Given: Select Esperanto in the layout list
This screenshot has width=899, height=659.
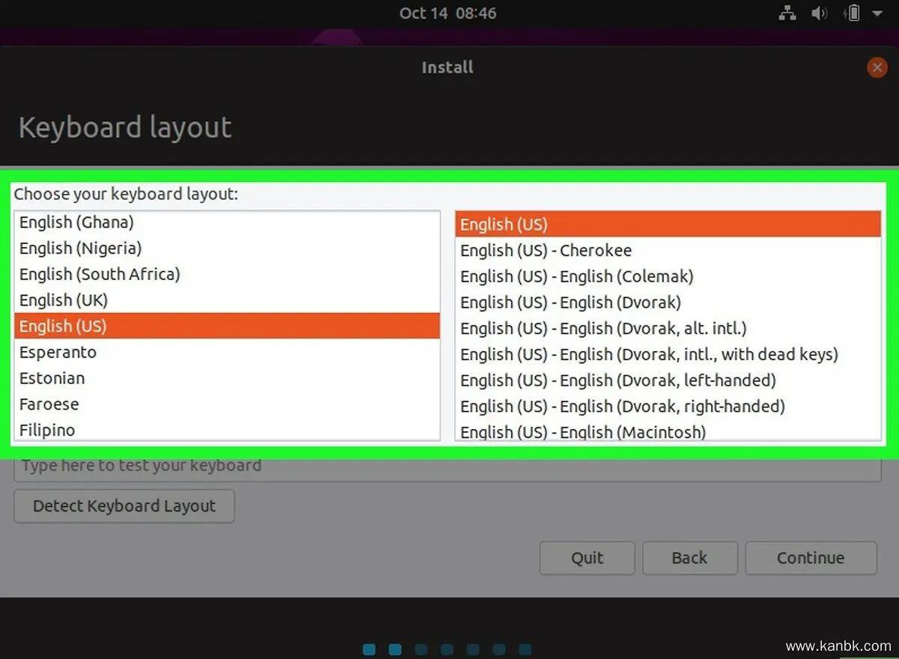Looking at the screenshot, I should (x=58, y=352).
